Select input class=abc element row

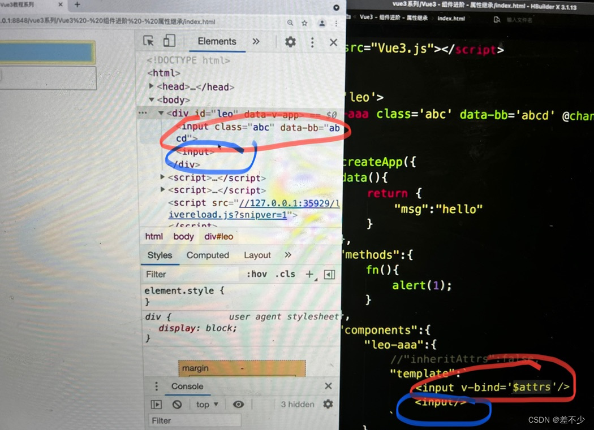click(257, 132)
